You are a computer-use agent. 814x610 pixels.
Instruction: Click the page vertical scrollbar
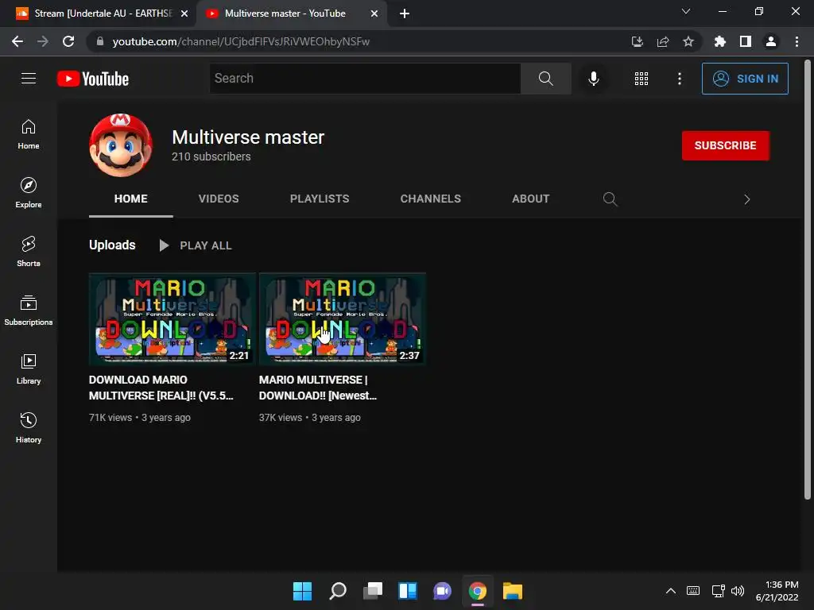pos(808,280)
